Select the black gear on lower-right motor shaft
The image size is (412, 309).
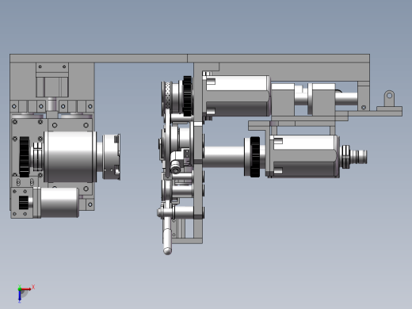pos(255,157)
